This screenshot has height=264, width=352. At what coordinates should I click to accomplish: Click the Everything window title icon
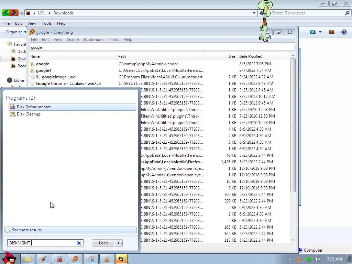pos(32,32)
